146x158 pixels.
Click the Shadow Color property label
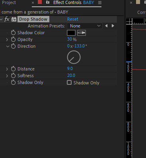tap(31, 33)
